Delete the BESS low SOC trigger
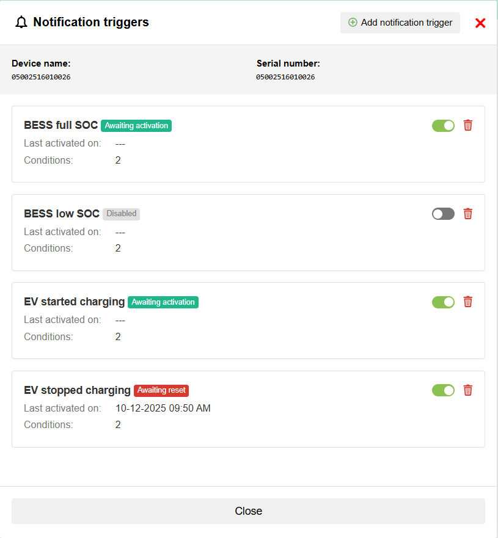498x538 pixels. click(468, 214)
